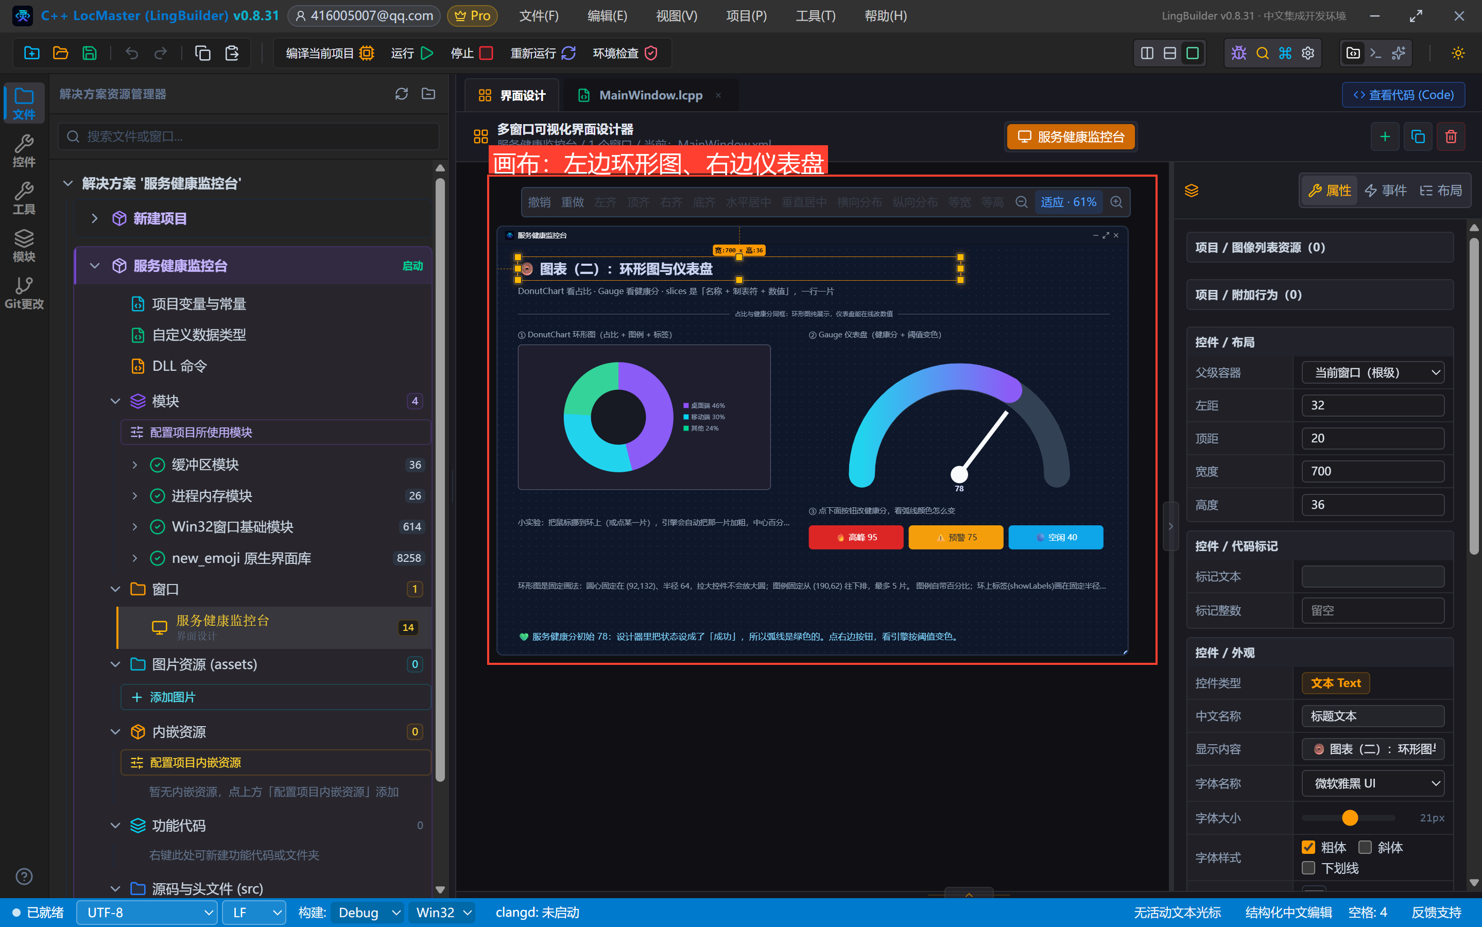Click the green add window plus
This screenshot has height=927, width=1482.
point(1385,136)
